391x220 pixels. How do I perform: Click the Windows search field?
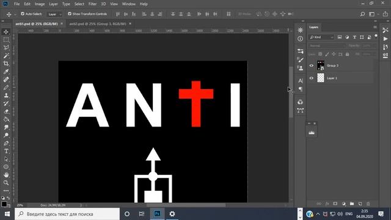click(x=67, y=214)
